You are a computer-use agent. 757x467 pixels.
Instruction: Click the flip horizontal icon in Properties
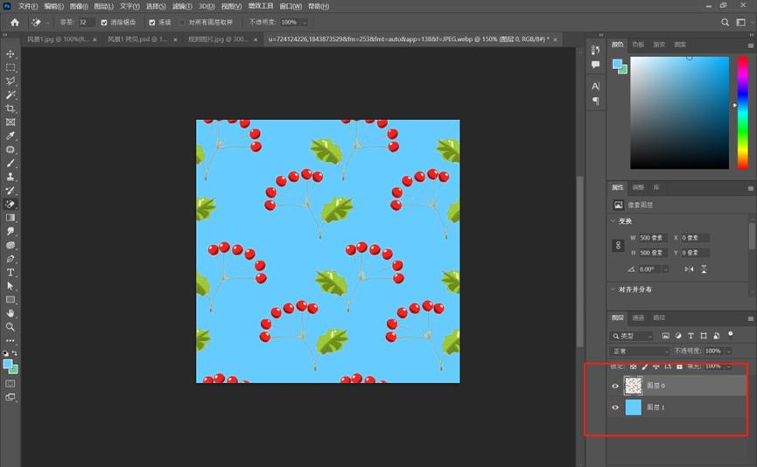point(690,269)
